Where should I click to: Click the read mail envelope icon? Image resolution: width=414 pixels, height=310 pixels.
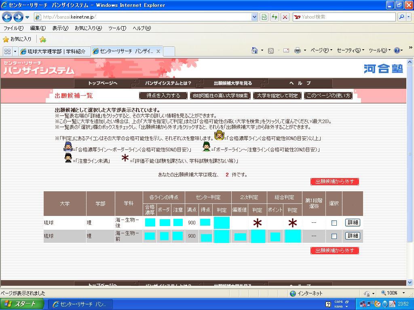click(286, 50)
